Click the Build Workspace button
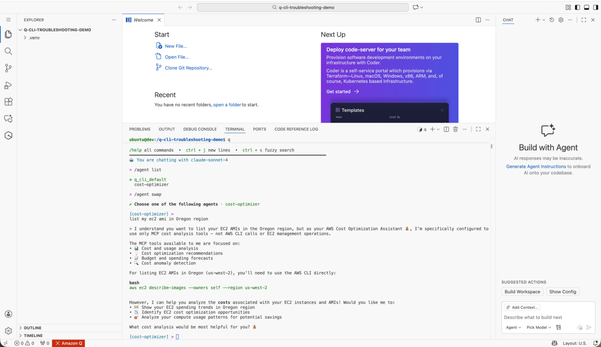The image size is (601, 347). (x=522, y=292)
